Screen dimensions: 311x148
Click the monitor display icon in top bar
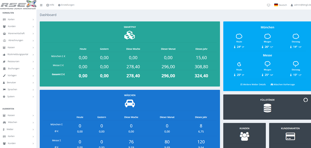pos(269,5)
